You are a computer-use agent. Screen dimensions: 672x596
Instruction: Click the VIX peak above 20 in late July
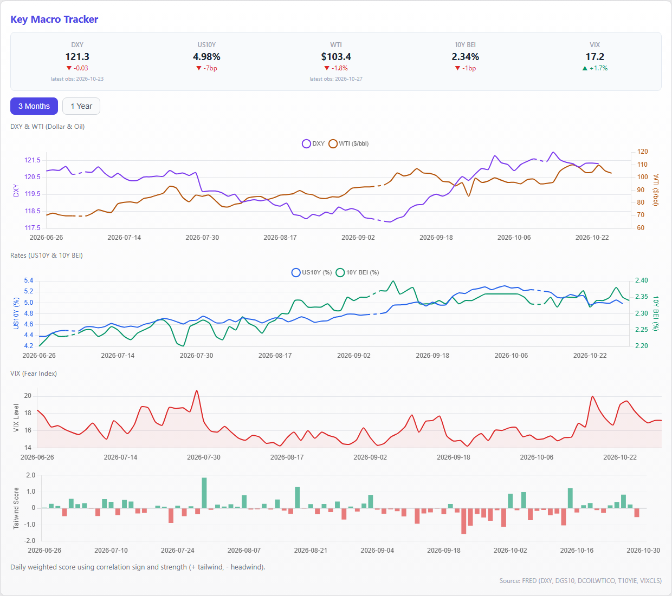[x=197, y=391]
